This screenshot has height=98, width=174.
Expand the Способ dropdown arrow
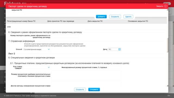coord(49,49)
